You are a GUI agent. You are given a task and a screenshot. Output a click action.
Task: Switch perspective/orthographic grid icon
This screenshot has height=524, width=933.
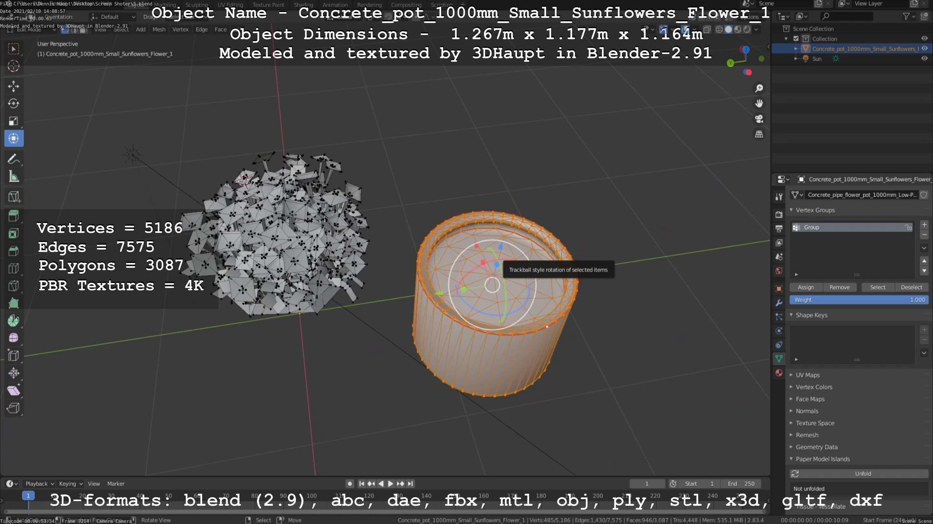(759, 134)
